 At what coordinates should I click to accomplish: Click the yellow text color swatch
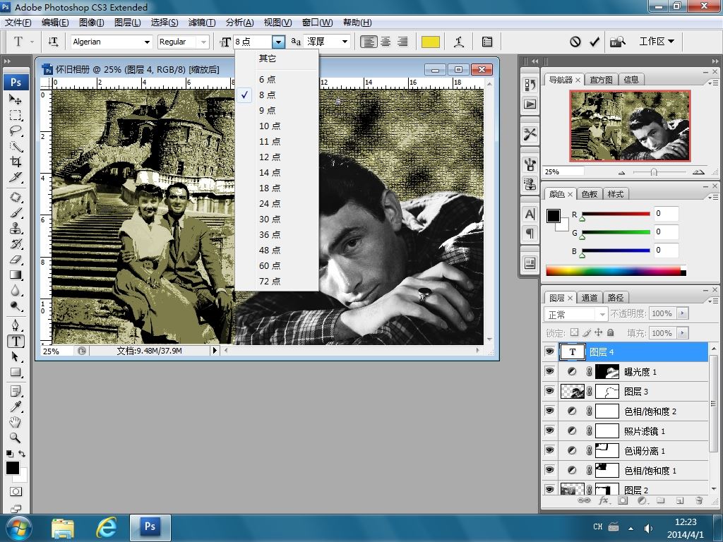click(x=431, y=42)
